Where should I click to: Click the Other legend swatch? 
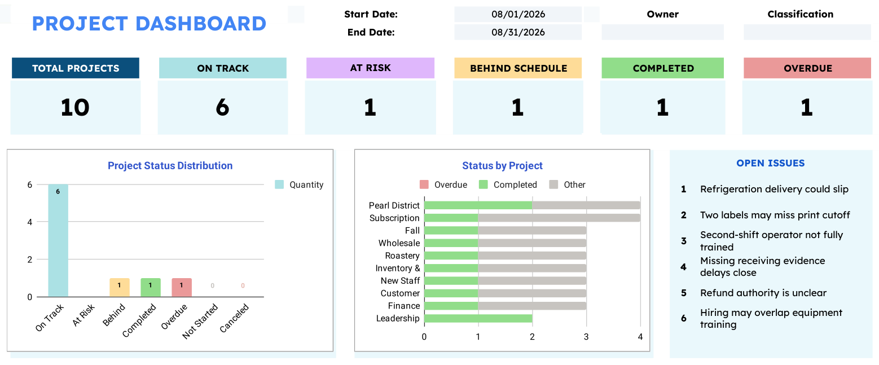[x=554, y=184]
